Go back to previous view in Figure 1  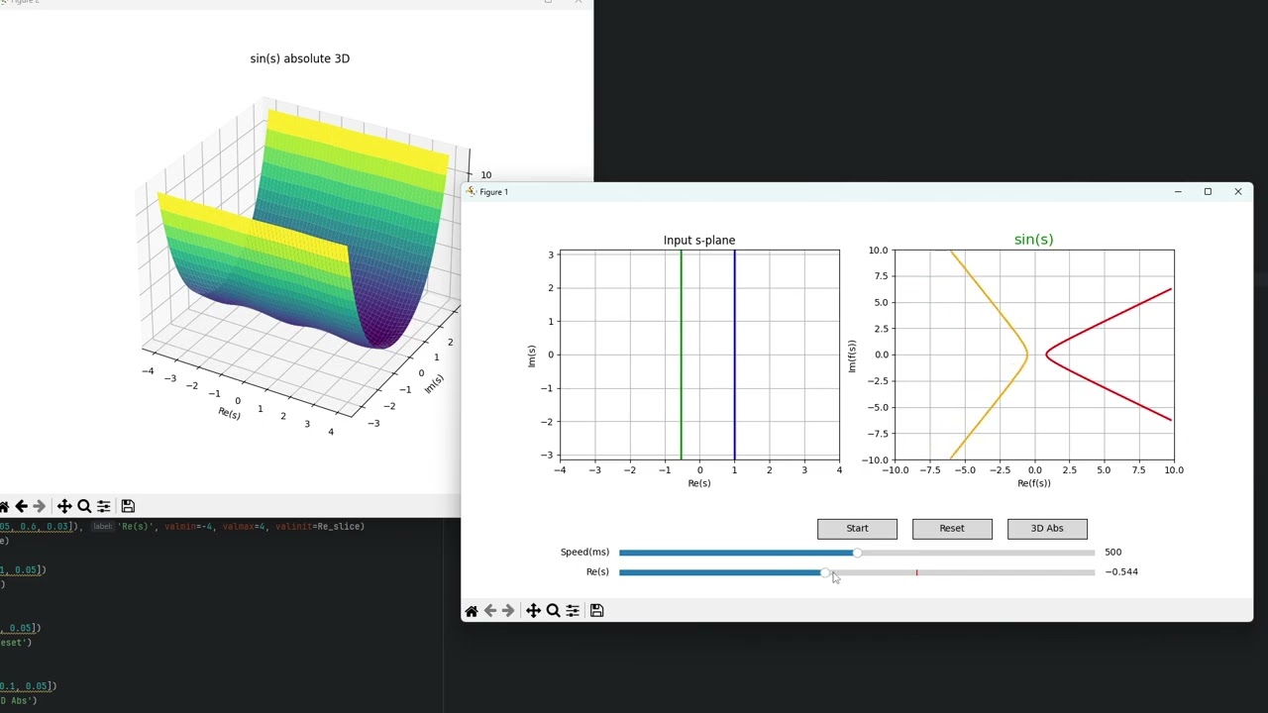point(490,611)
